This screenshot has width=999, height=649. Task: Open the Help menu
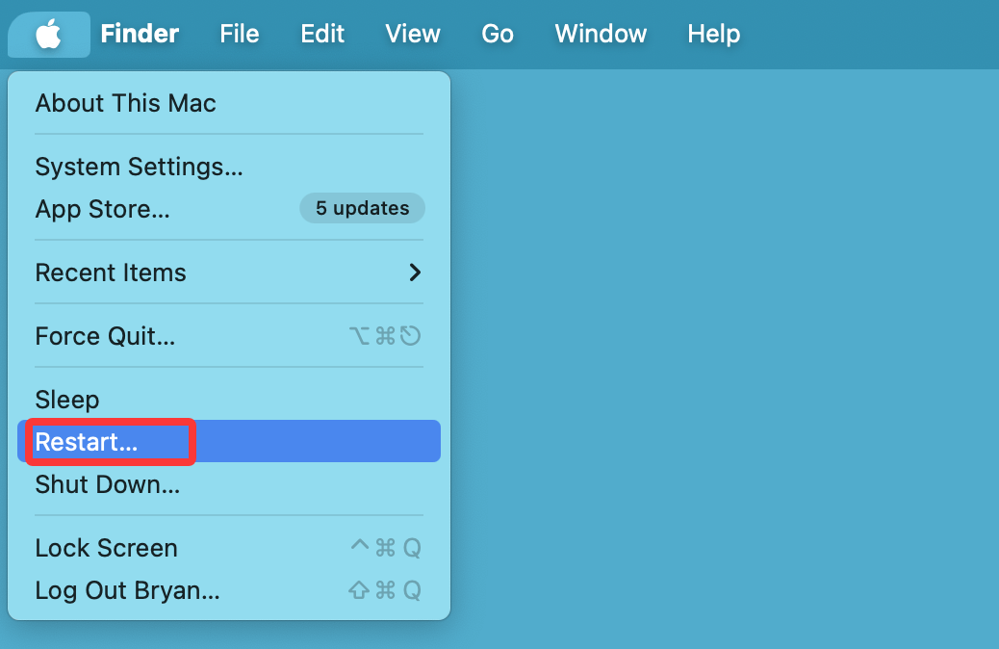click(713, 34)
